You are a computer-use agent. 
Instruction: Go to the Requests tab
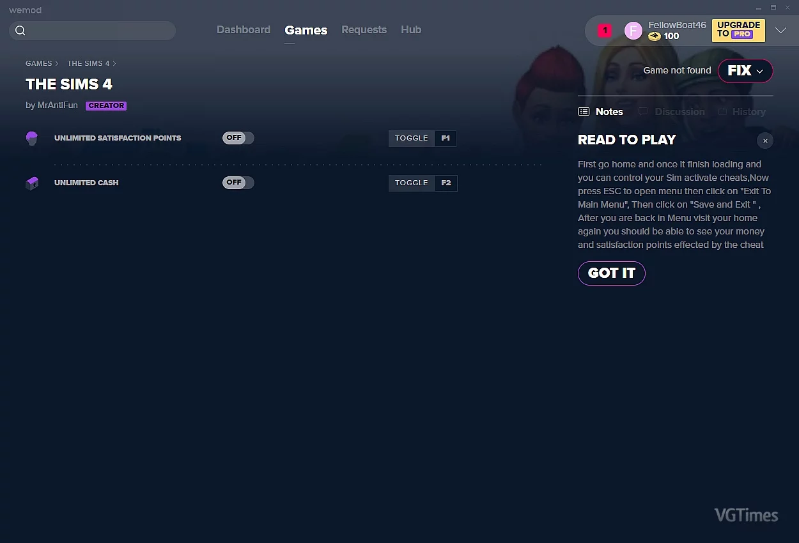pos(364,30)
